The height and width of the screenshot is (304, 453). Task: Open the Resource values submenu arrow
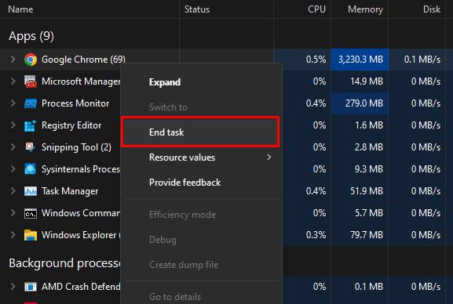coord(269,157)
